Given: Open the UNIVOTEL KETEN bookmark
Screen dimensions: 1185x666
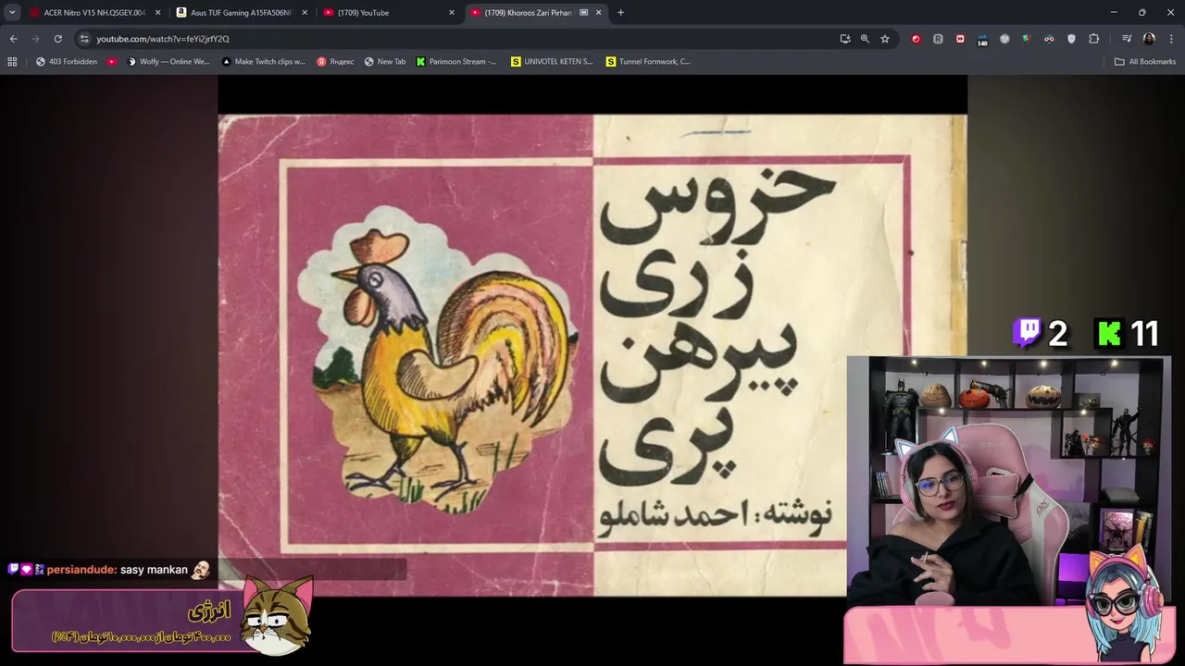Looking at the screenshot, I should coord(552,62).
